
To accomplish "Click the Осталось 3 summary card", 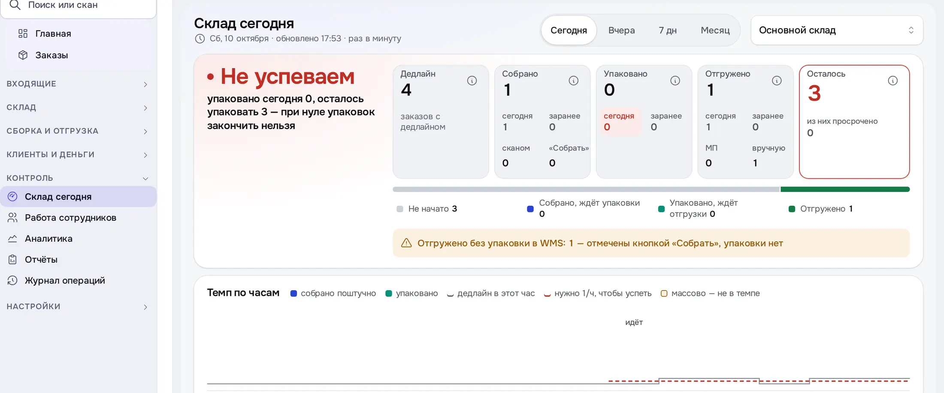I will point(854,122).
